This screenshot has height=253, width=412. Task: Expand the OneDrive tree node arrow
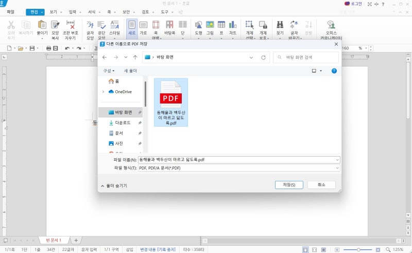(104, 92)
